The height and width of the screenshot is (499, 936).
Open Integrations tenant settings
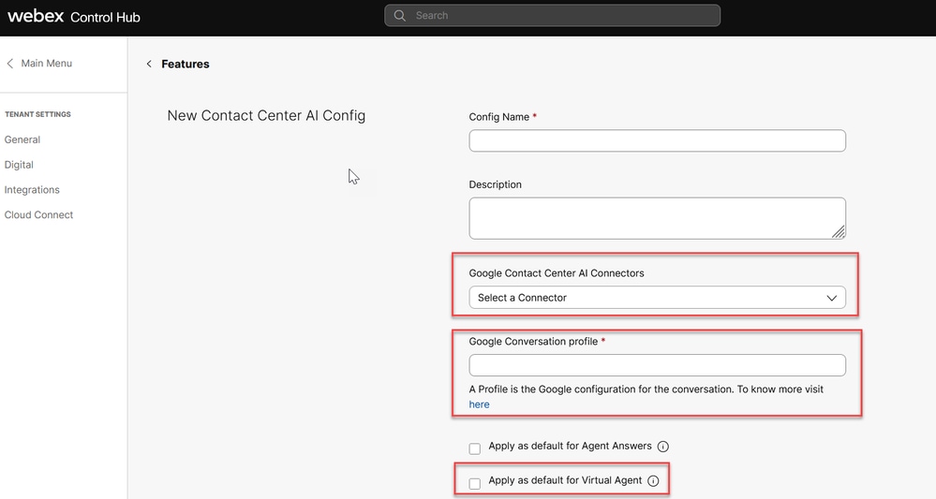(32, 190)
